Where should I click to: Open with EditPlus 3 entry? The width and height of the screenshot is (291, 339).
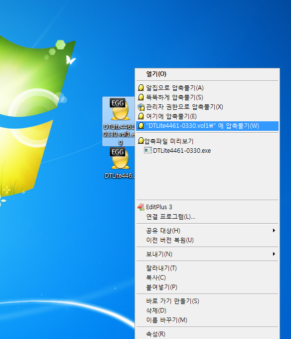(207, 207)
